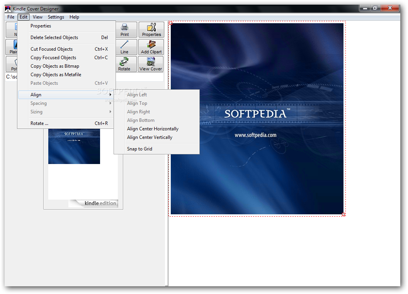408x294 pixels.
Task: Click the Add Clipart tool
Action: (x=151, y=47)
